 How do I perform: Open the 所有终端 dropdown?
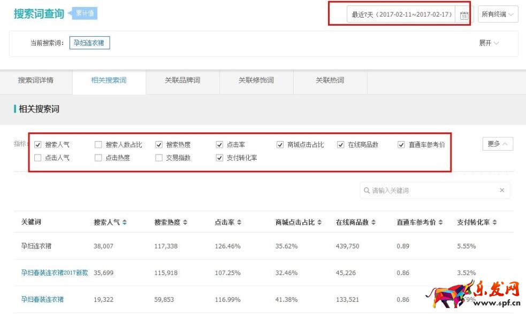pyautogui.click(x=498, y=14)
